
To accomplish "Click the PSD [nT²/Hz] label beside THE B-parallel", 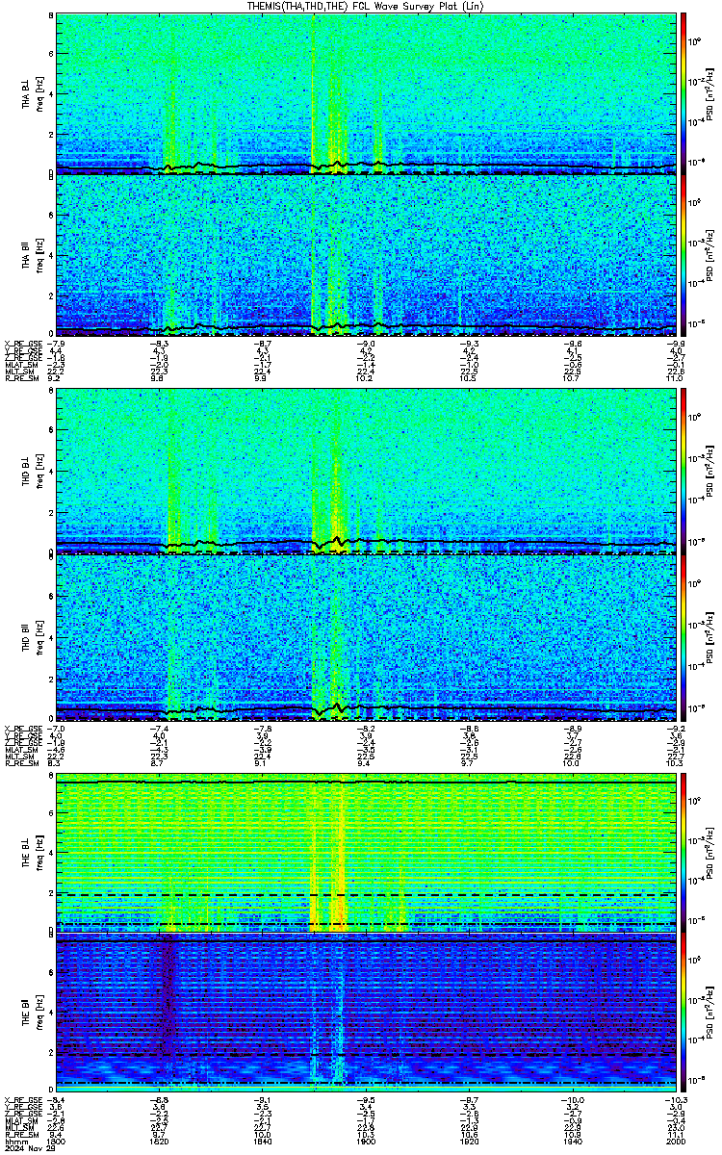I will click(x=711, y=1012).
